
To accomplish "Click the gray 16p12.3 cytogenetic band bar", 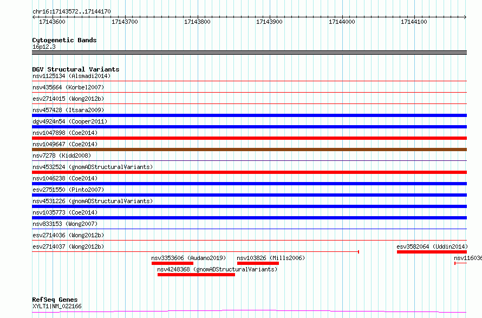I will click(249, 53).
